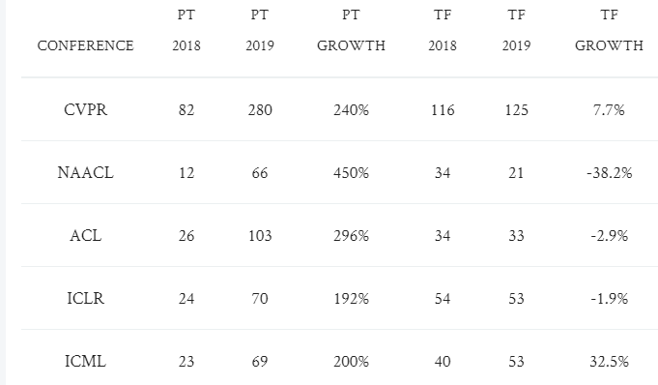The image size is (658, 385).
Task: Select the 296% growth cell
Action: 352,236
